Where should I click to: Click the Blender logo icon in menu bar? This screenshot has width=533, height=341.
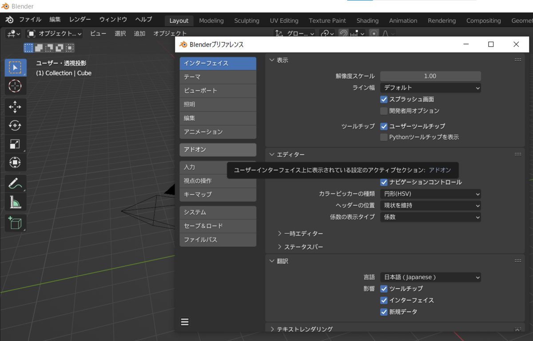coord(9,20)
